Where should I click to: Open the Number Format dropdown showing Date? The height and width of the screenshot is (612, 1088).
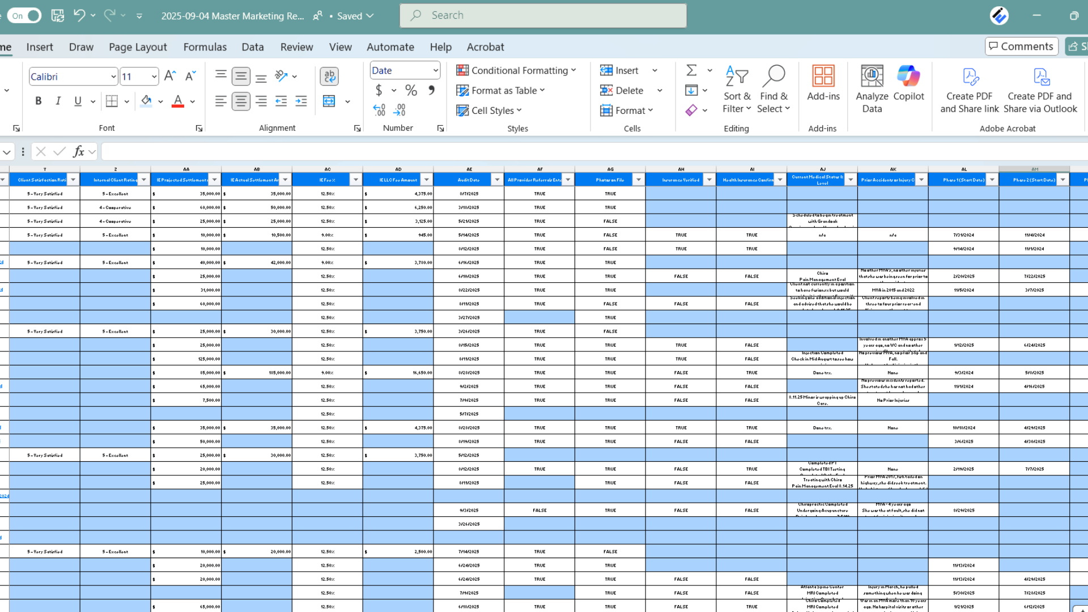coord(435,70)
